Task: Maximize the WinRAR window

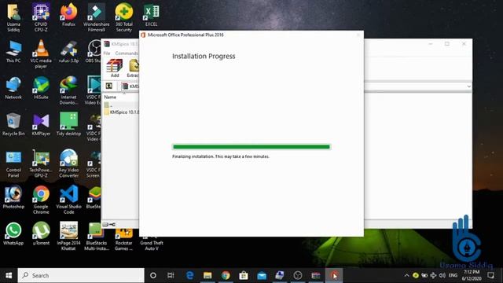Action: point(447,44)
